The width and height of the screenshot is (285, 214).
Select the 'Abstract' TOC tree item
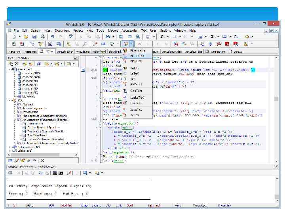click(x=28, y=104)
